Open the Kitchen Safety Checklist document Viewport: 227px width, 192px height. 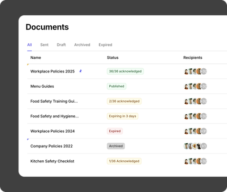pos(52,161)
